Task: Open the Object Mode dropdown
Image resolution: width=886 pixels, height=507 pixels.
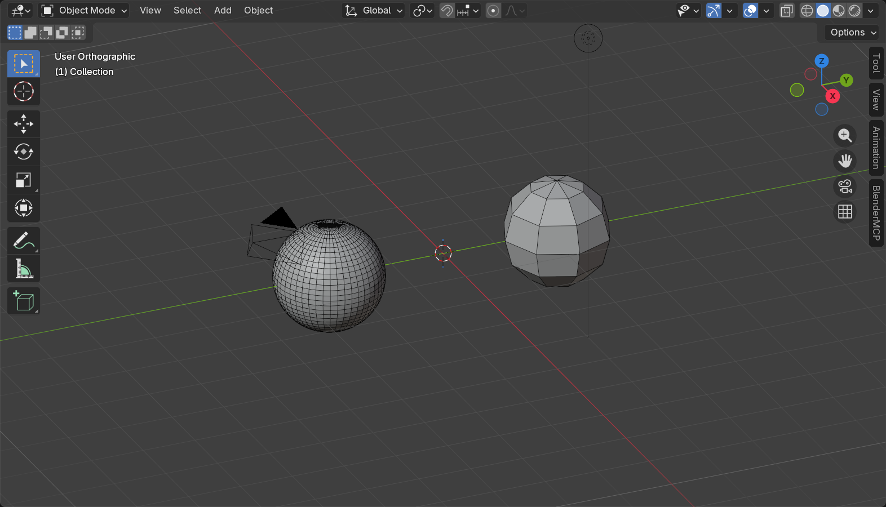Action: (83, 10)
